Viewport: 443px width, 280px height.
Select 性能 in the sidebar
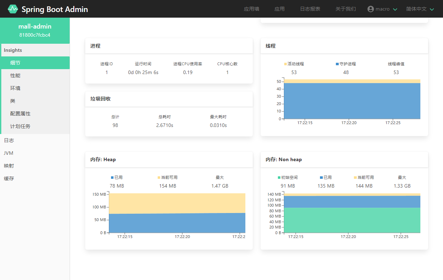tap(15, 75)
